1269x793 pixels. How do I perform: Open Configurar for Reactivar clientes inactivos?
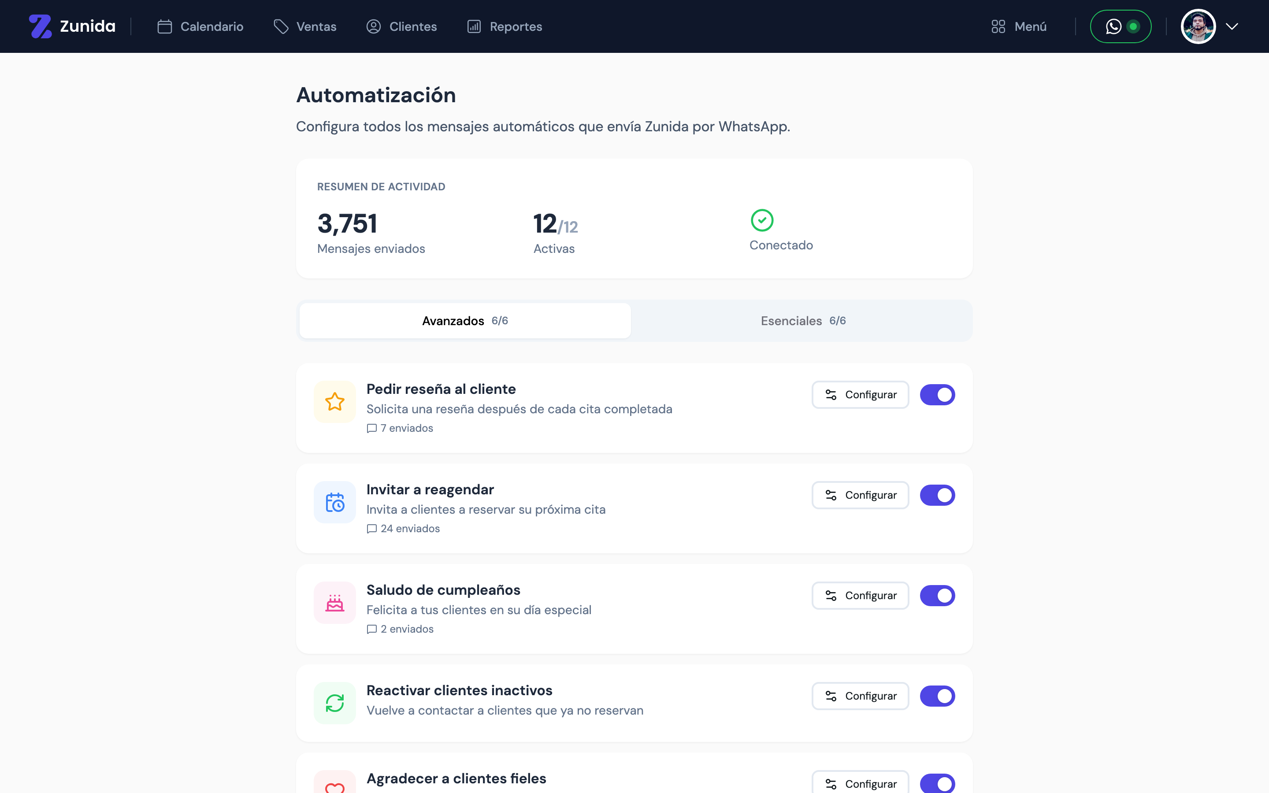click(x=860, y=696)
